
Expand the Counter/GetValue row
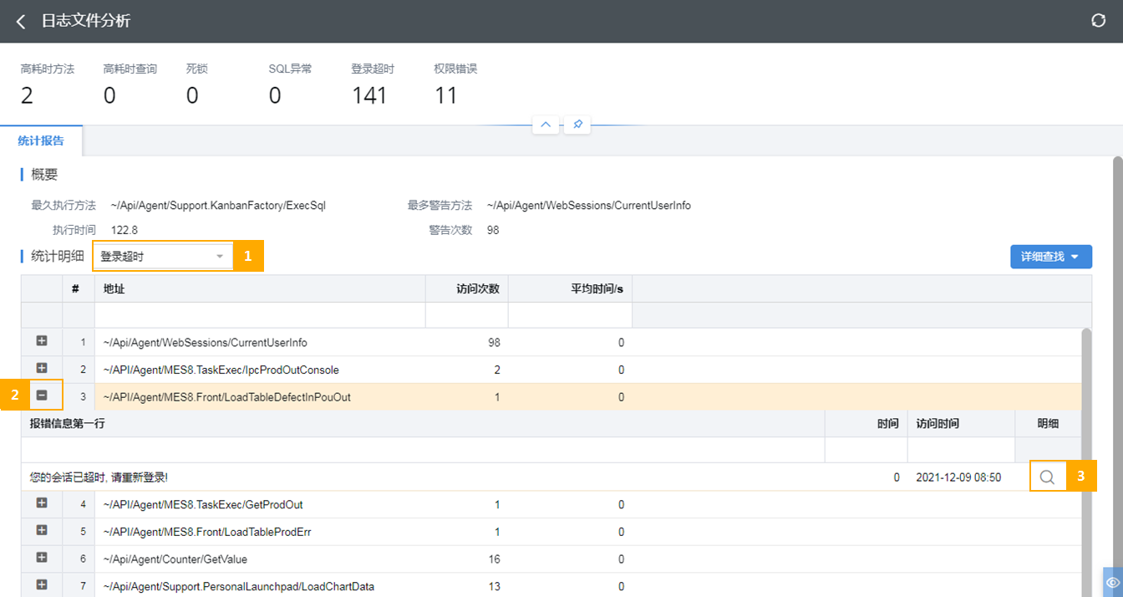click(x=42, y=558)
